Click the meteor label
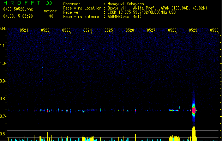Viewport: 222px width, 141px height. tap(50, 11)
